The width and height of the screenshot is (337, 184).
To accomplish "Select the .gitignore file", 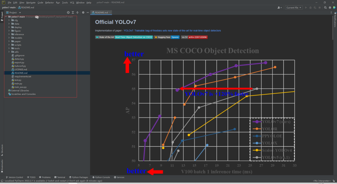I will click(x=19, y=56).
